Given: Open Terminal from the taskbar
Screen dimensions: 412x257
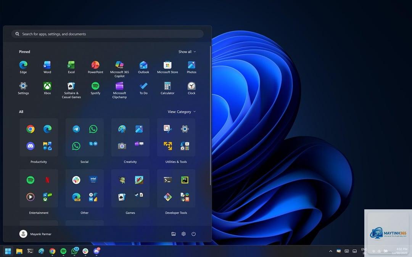Looking at the screenshot, I should 30,251.
